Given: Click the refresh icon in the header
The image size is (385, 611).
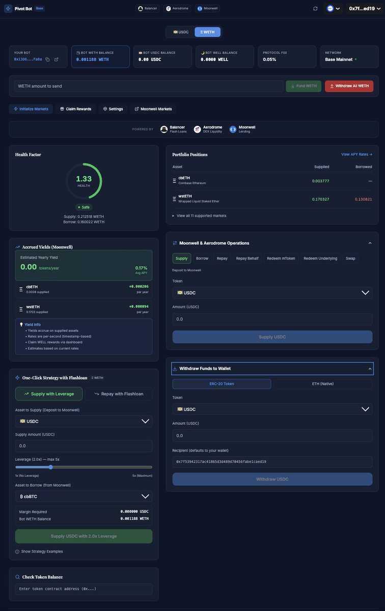Looking at the screenshot, I should (x=315, y=9).
